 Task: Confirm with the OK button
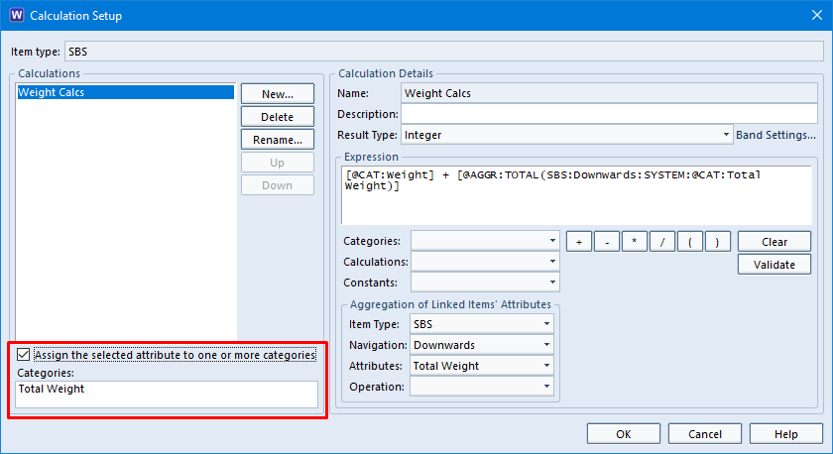pos(624,434)
